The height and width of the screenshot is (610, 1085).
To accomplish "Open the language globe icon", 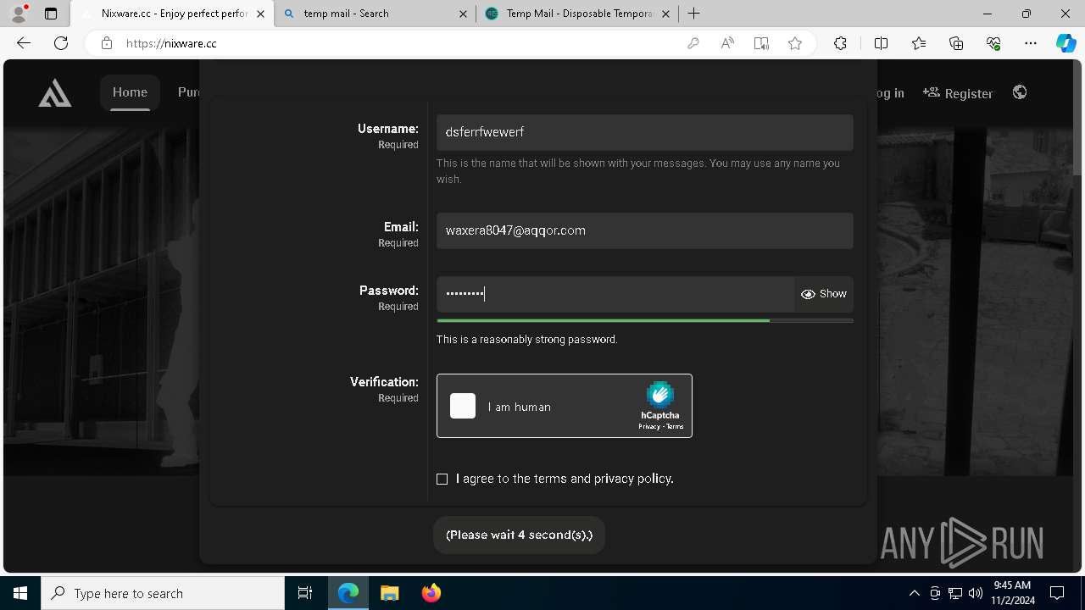I will [1020, 92].
